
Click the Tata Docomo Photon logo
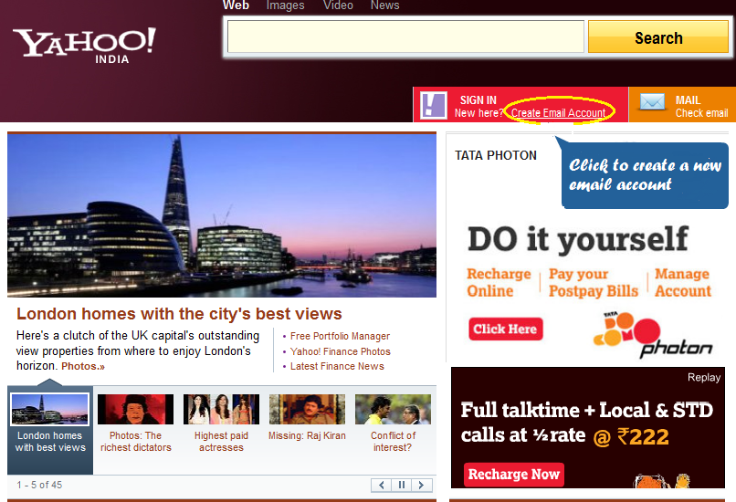coord(653,335)
